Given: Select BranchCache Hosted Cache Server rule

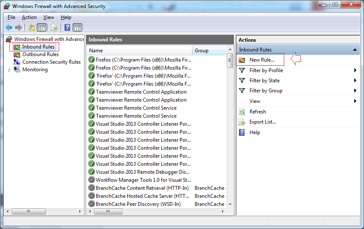Looking at the screenshot, I should (x=143, y=196).
